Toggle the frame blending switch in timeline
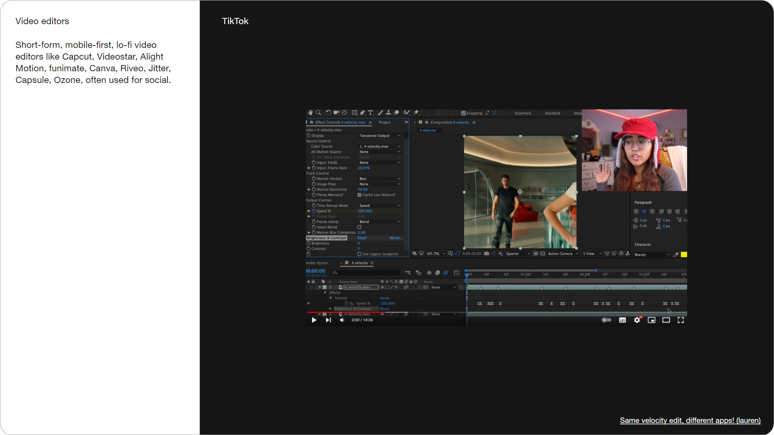The width and height of the screenshot is (774, 435). point(437,273)
